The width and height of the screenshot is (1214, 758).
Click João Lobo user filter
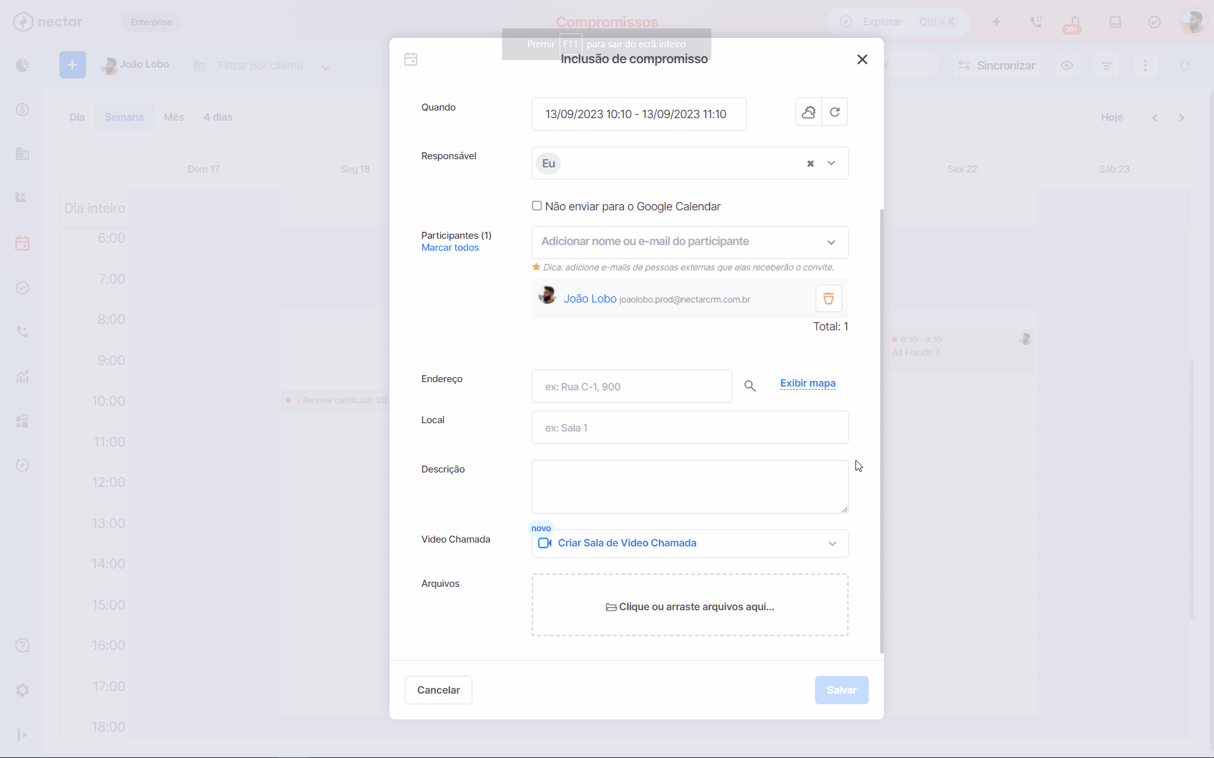pos(135,65)
